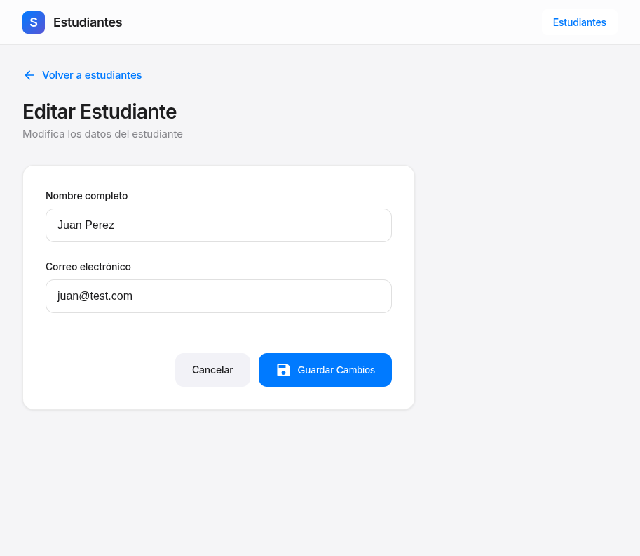
Task: Follow the Volver a estudiantes link
Action: (92, 75)
